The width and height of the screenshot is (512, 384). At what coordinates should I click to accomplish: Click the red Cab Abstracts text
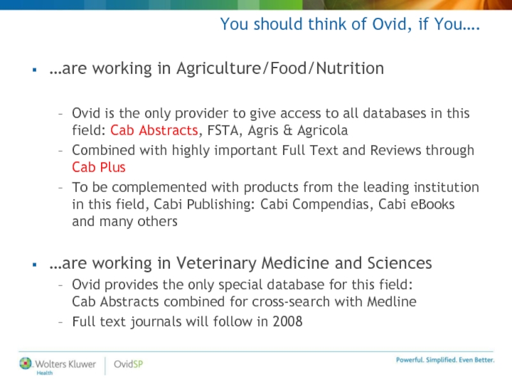point(154,131)
